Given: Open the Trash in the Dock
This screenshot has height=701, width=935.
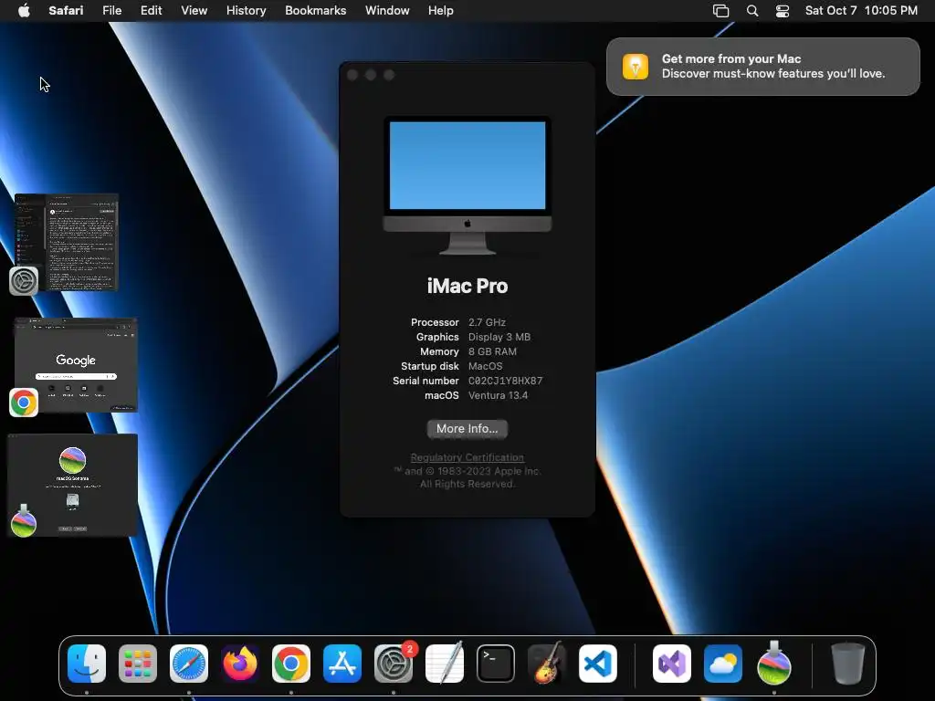Looking at the screenshot, I should point(848,664).
